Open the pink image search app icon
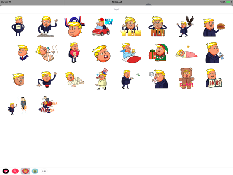 (x=15, y=171)
